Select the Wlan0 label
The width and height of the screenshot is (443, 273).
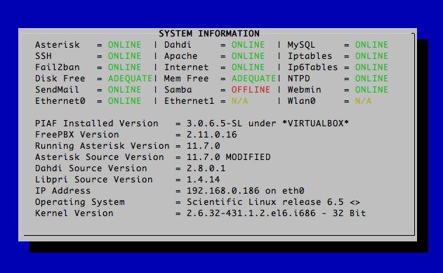coord(301,101)
